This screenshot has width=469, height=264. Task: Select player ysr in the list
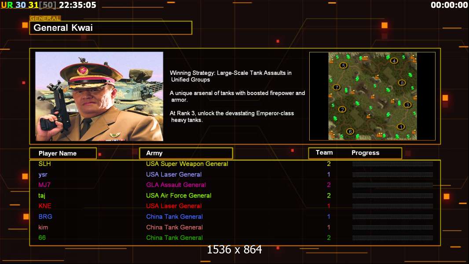(x=43, y=175)
